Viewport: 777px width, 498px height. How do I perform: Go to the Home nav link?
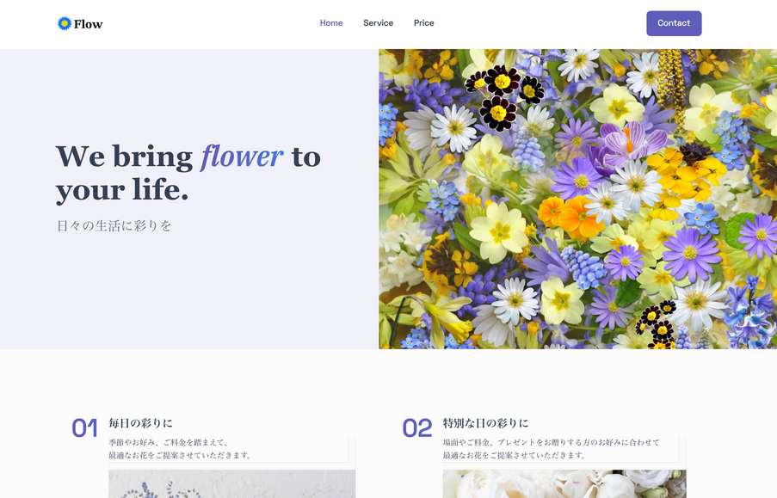(331, 23)
